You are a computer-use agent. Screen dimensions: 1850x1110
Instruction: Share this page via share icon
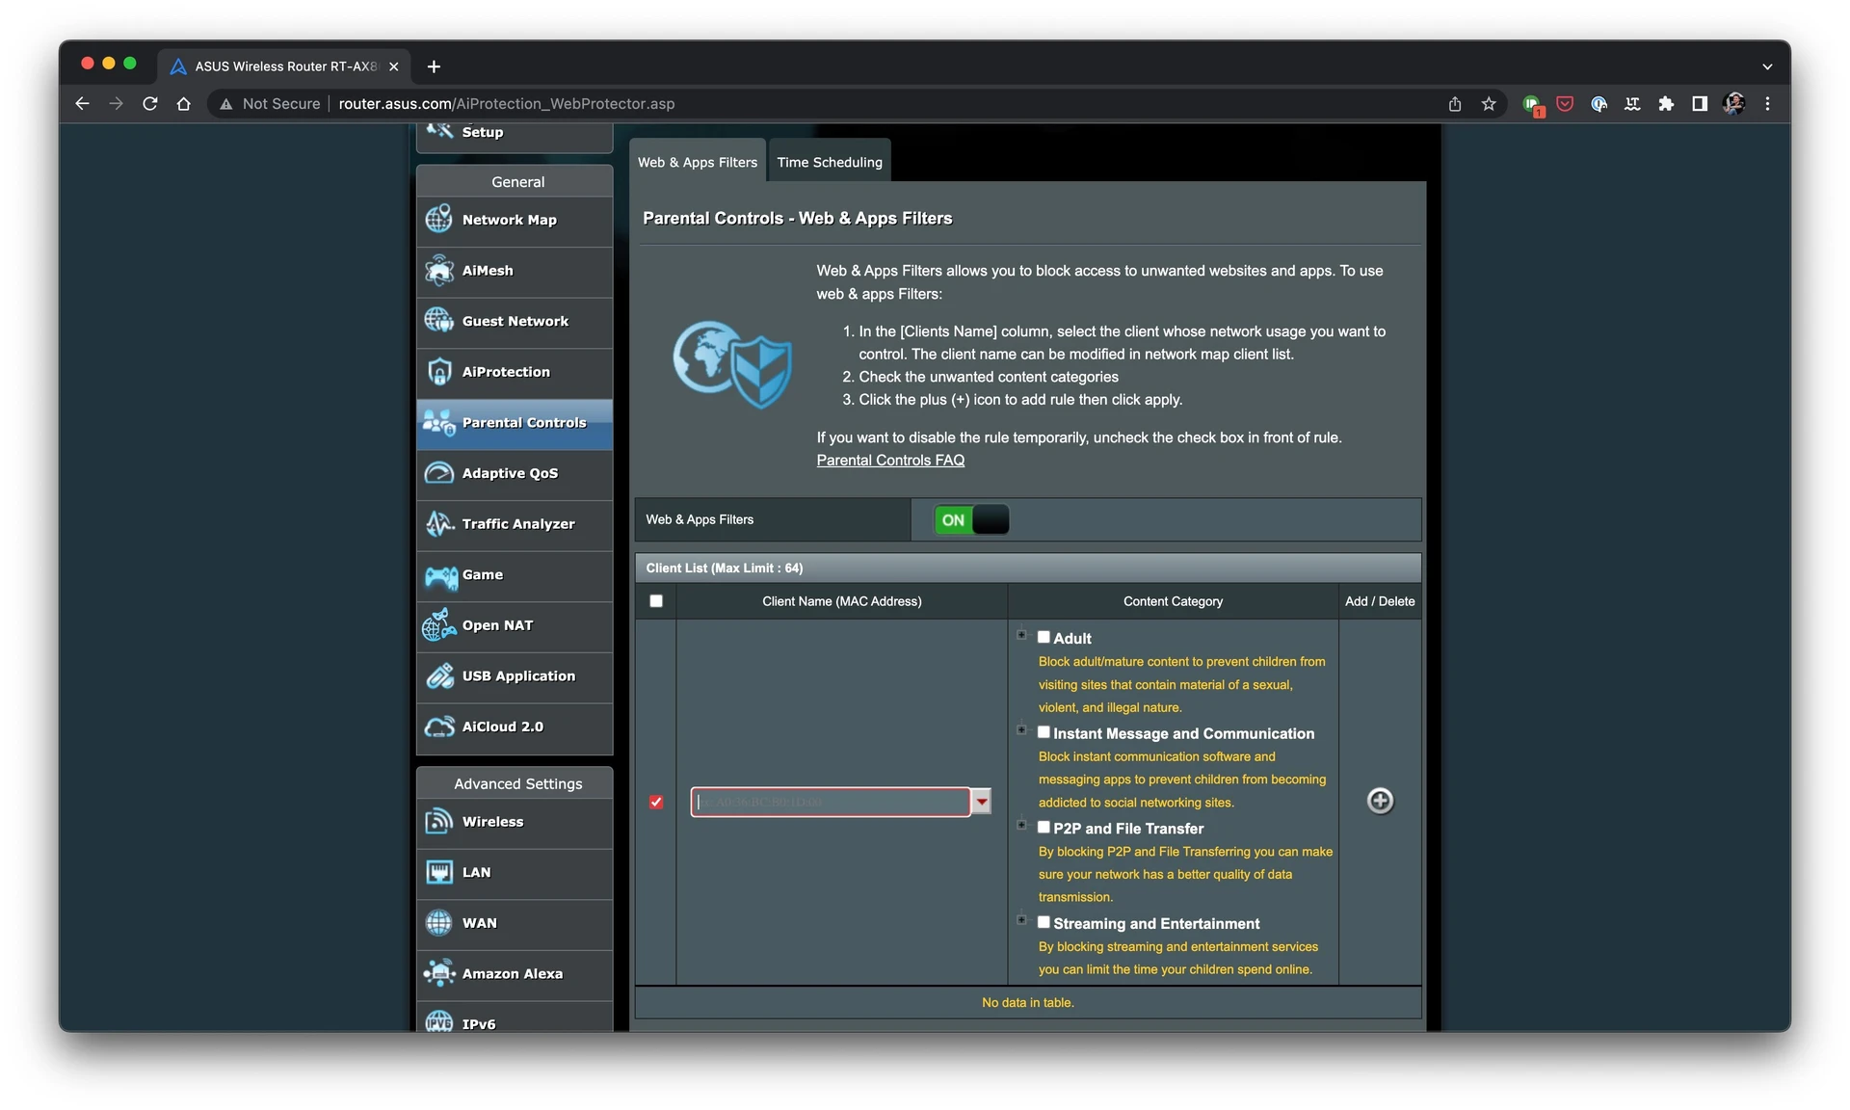click(1455, 104)
